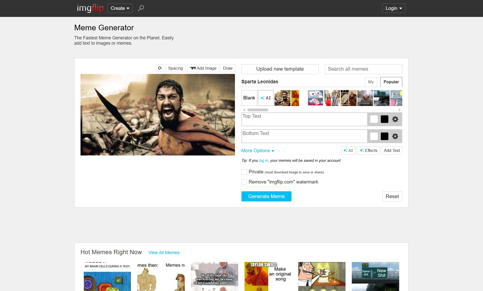Screen dimensions: 483x291
Task: Select the Blank template button
Action: 249,98
